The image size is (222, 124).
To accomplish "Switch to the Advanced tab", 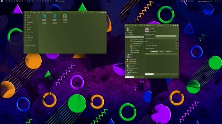I will (169, 52).
